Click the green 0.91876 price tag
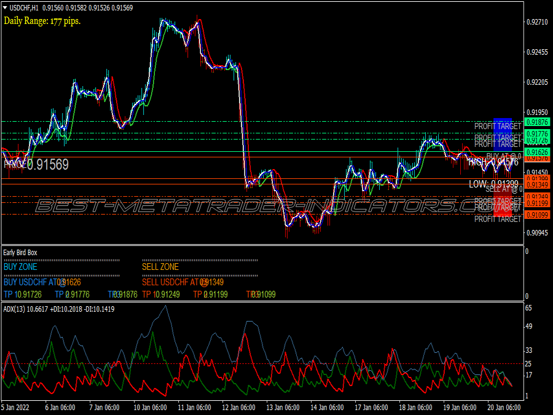The image size is (553, 415). tap(537, 122)
